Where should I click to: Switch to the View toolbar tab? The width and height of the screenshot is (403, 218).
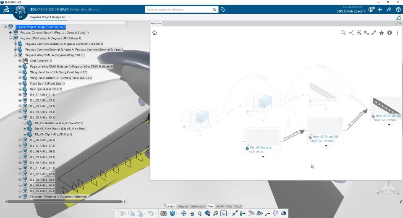[x=211, y=206]
